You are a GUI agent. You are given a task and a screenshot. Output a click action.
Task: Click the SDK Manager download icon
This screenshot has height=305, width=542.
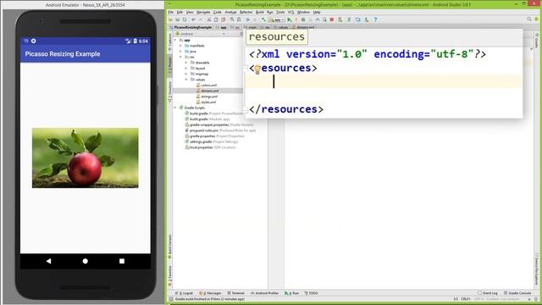tap(367, 19)
